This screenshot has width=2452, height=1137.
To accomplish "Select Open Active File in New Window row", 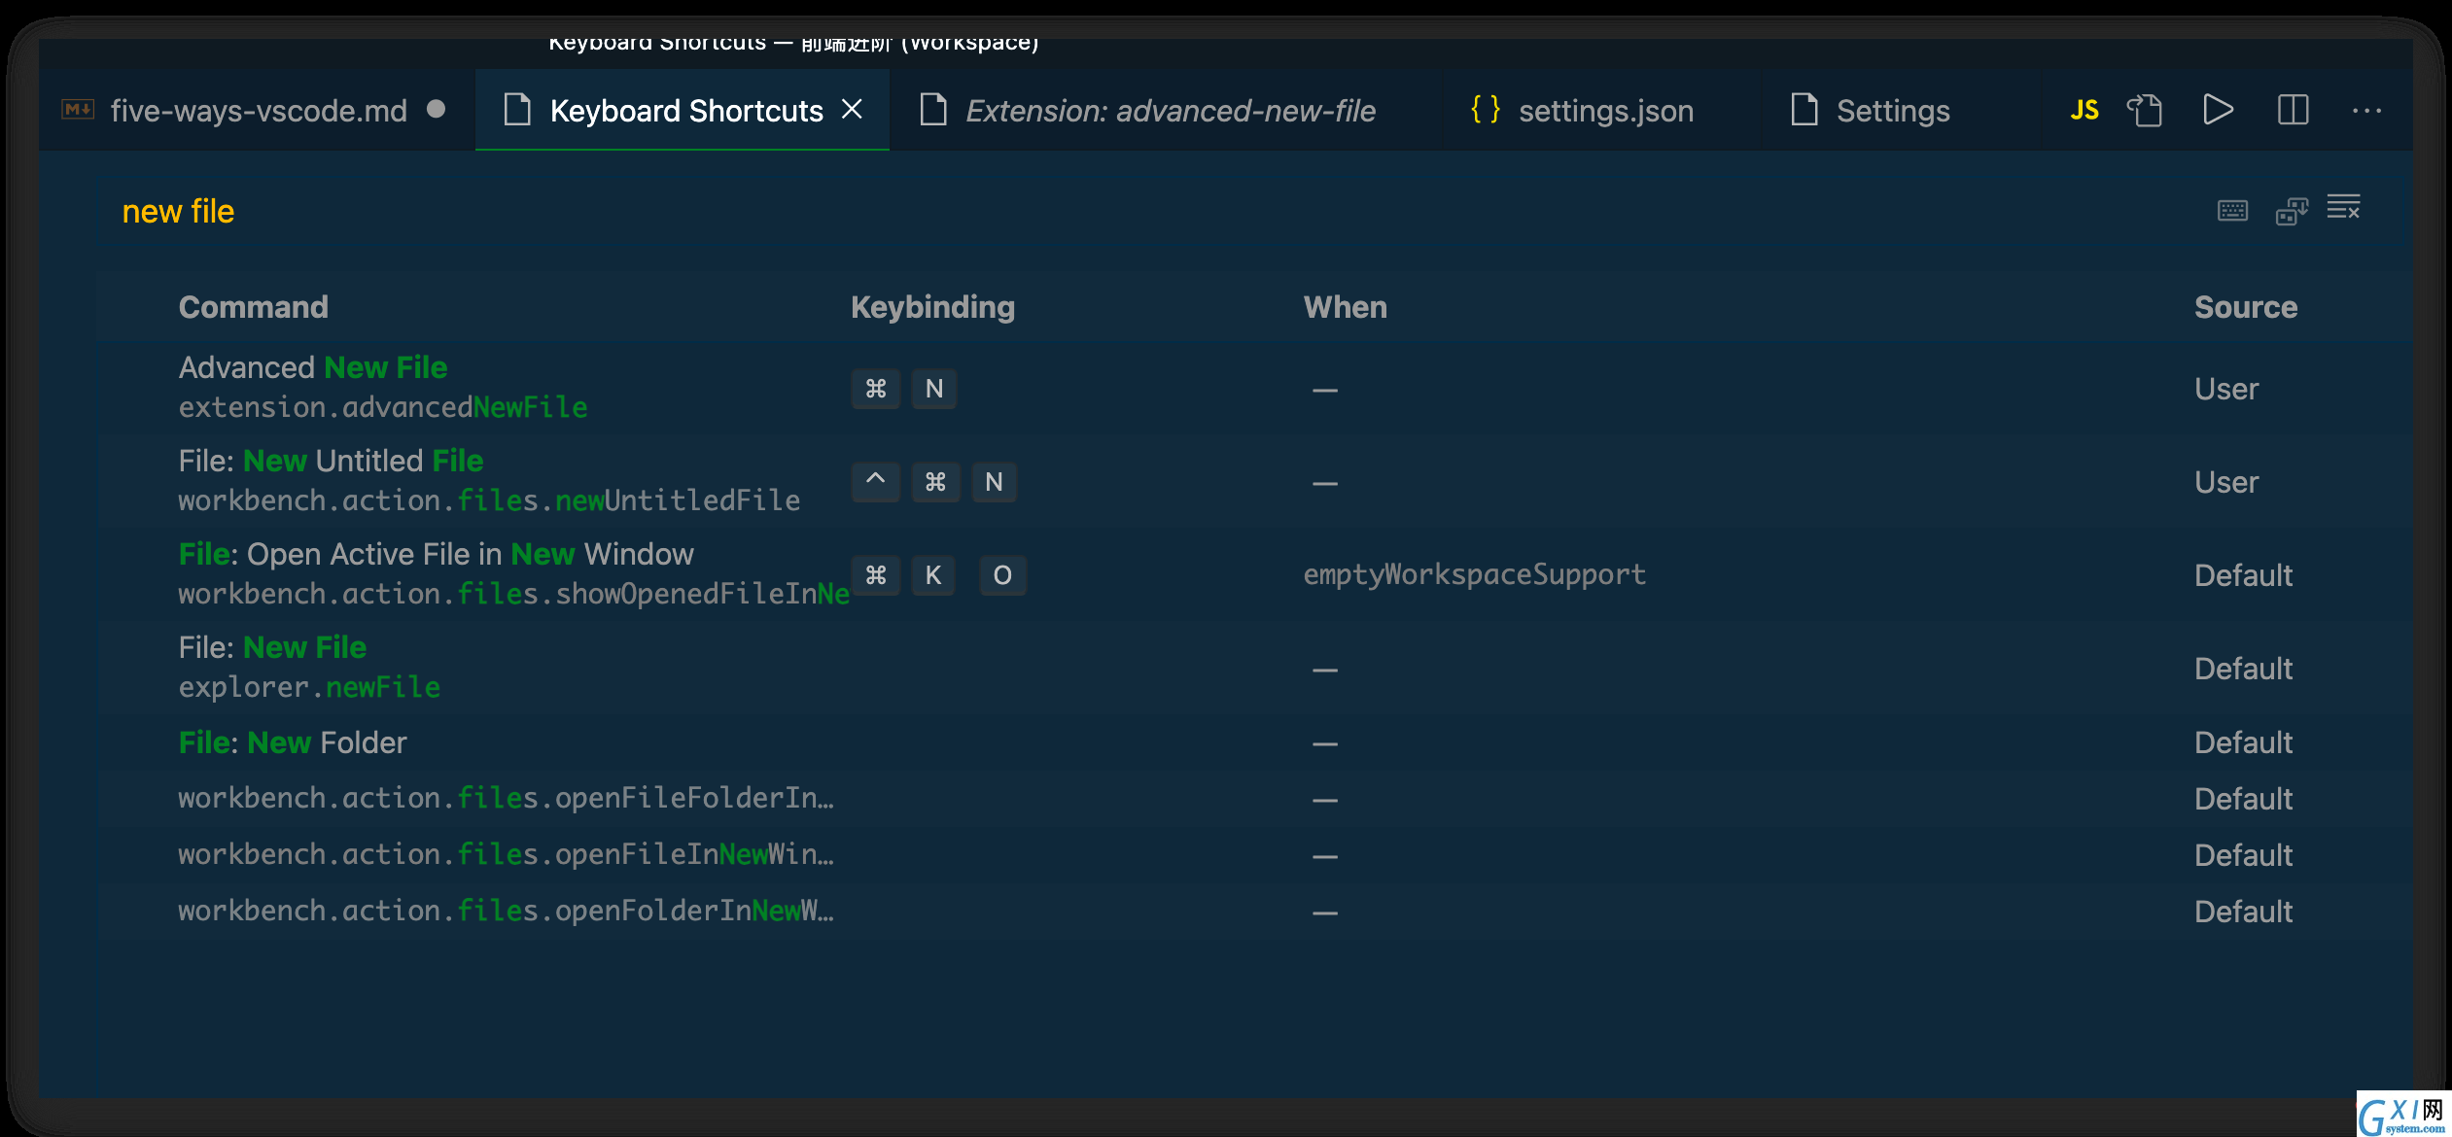I will (x=1255, y=574).
